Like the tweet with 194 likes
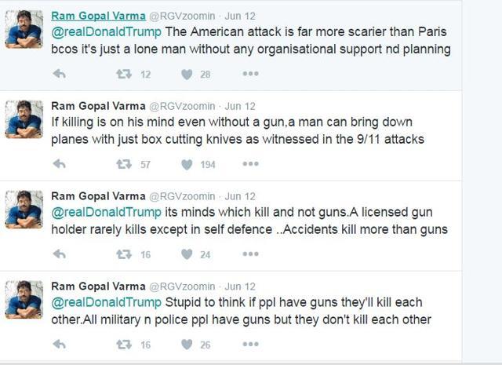 (187, 165)
